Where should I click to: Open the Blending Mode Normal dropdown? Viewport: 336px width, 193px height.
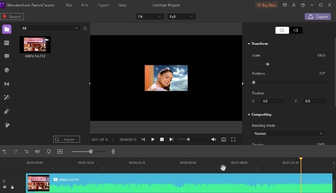click(x=288, y=133)
